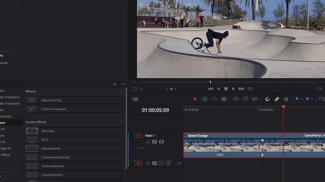Select the CustomAutoZoom effect
The image size is (325, 182).
(74, 166)
